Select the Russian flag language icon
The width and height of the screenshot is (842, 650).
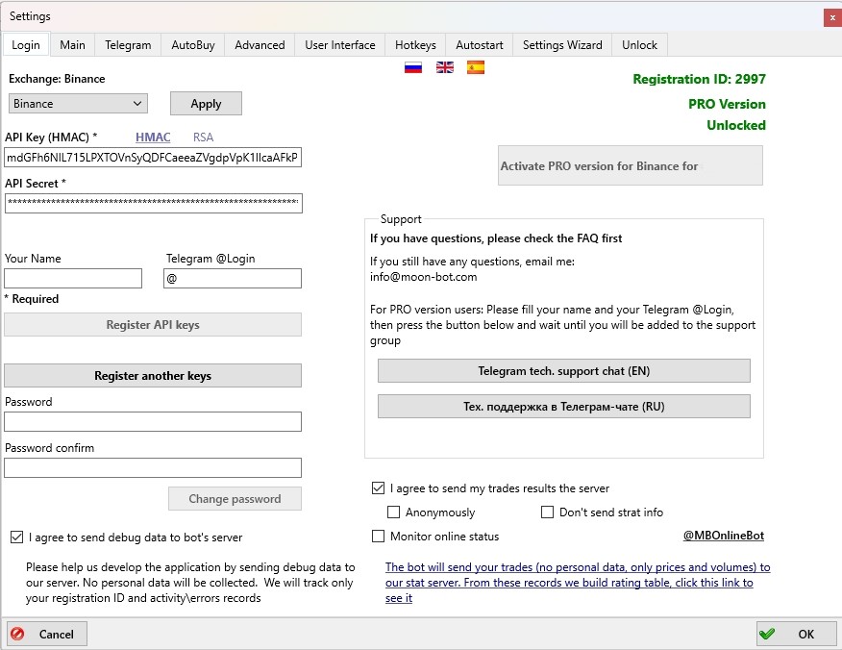[x=413, y=67]
